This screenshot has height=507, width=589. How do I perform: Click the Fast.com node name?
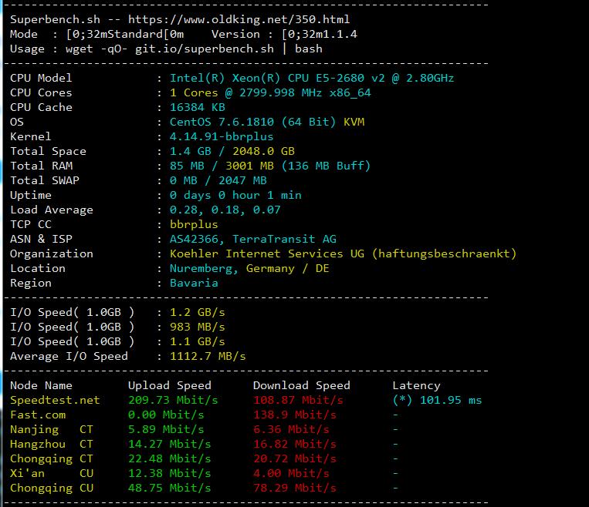click(x=38, y=415)
